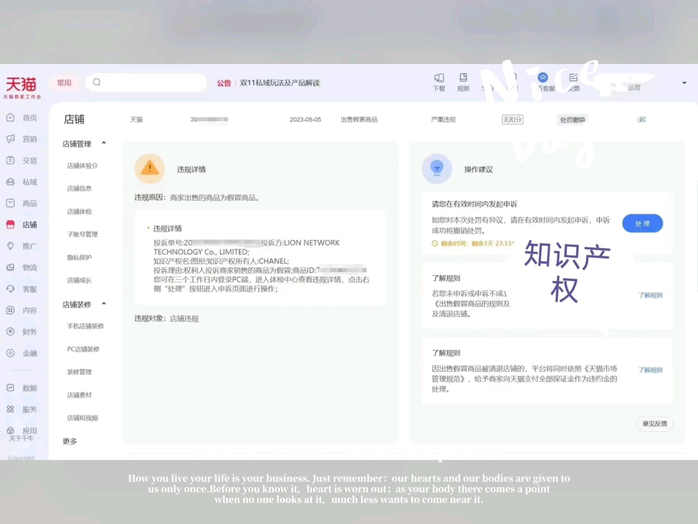Open the account dropdown arrow at top right
The height and width of the screenshot is (524, 698).
(x=684, y=82)
